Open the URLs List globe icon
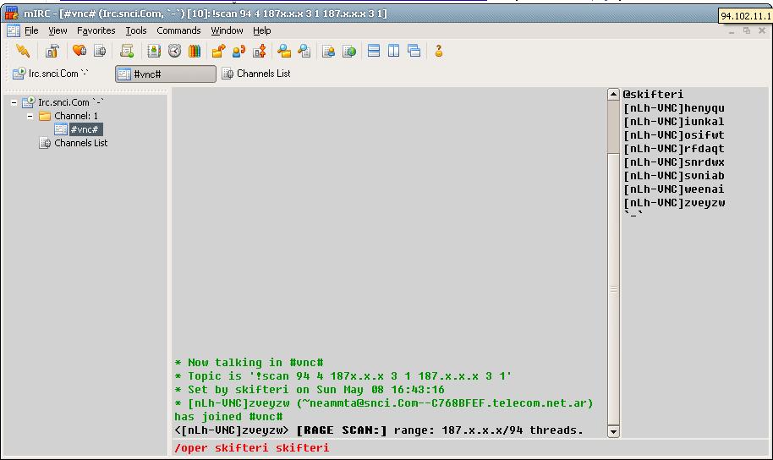 (349, 51)
